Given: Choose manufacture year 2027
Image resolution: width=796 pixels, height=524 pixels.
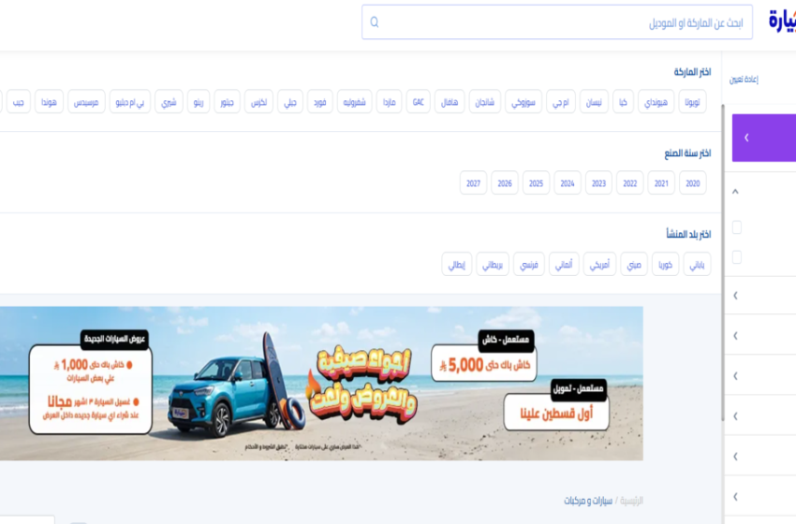Looking at the screenshot, I should click(473, 183).
